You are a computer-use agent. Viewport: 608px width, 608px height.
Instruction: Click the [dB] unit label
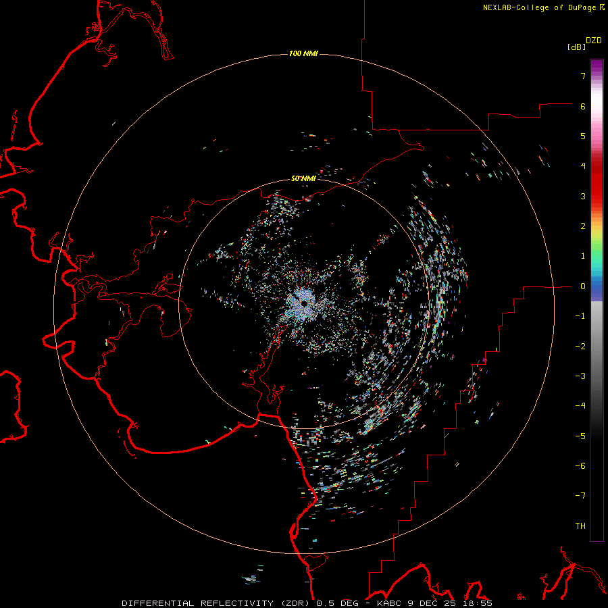577,47
